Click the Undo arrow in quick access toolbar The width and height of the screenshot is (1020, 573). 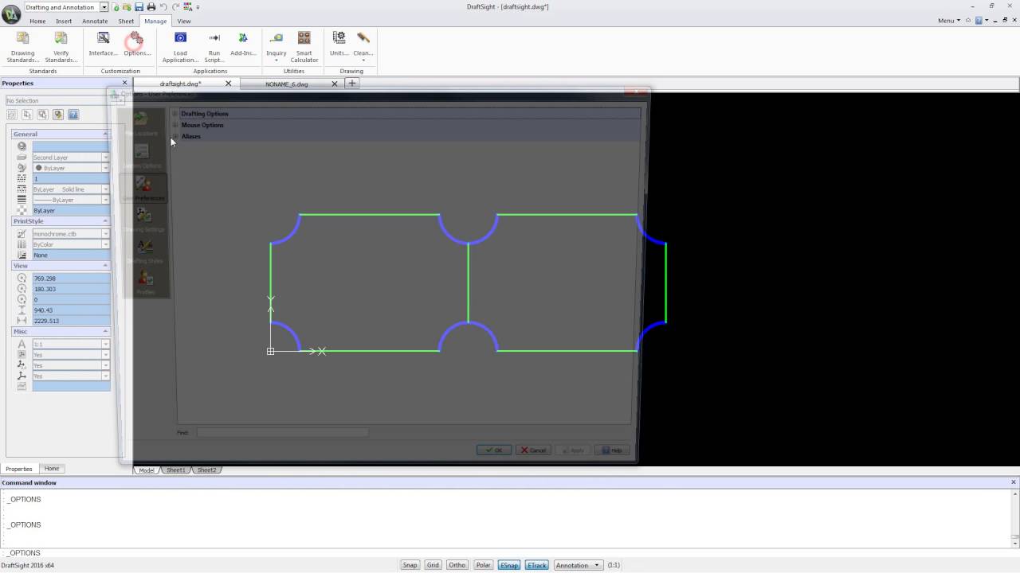coord(163,7)
